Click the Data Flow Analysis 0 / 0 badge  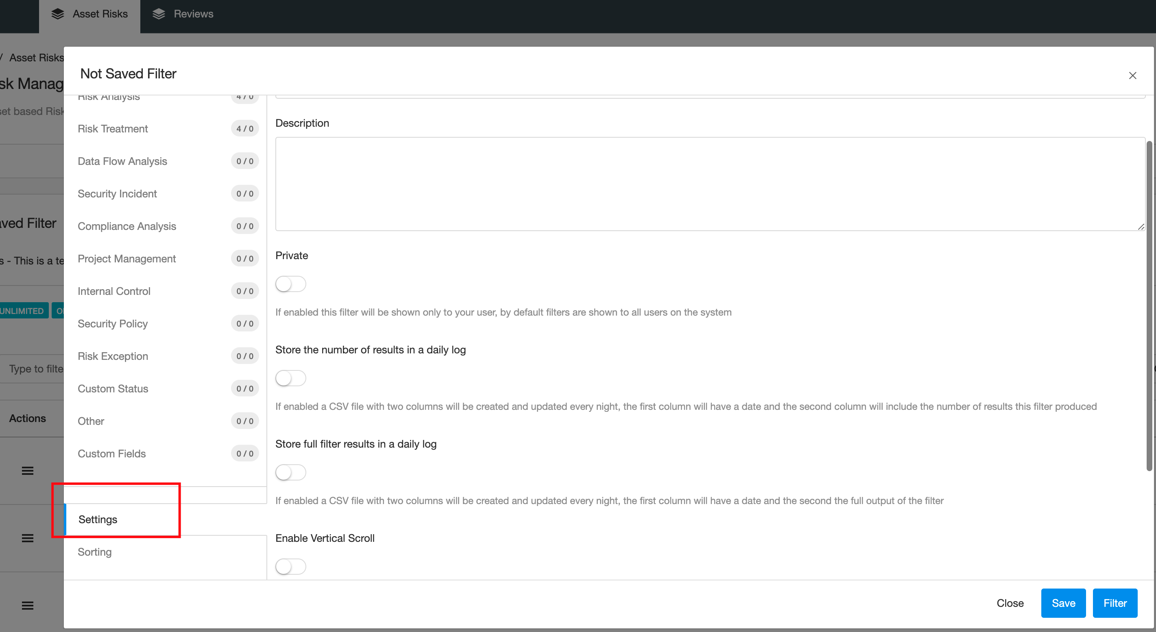(245, 161)
